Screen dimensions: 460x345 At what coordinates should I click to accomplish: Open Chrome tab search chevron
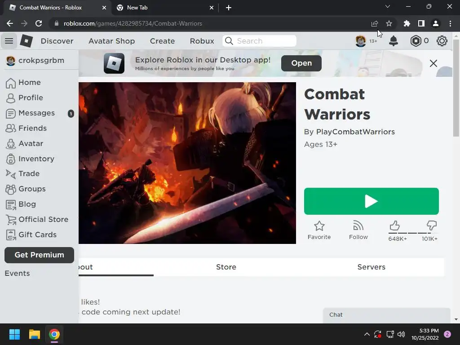tap(388, 6)
